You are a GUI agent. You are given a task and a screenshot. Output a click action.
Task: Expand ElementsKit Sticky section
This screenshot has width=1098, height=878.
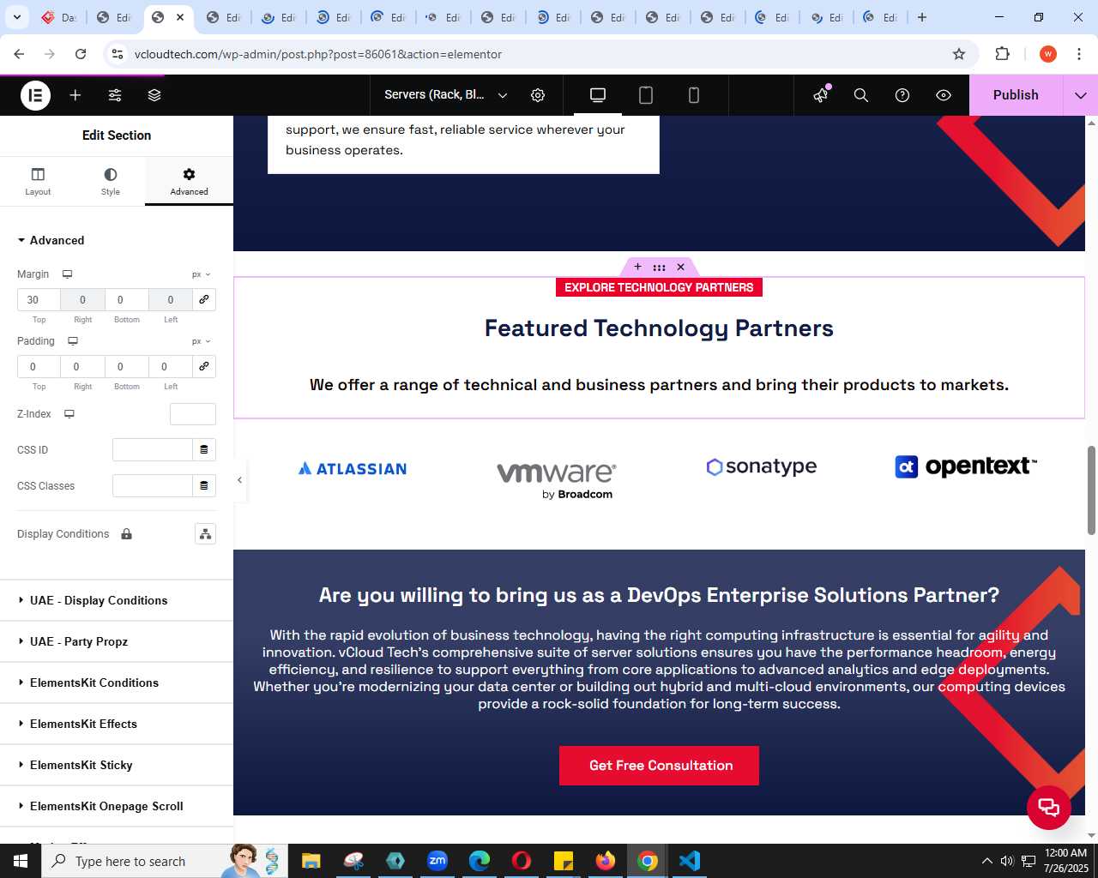point(117,765)
